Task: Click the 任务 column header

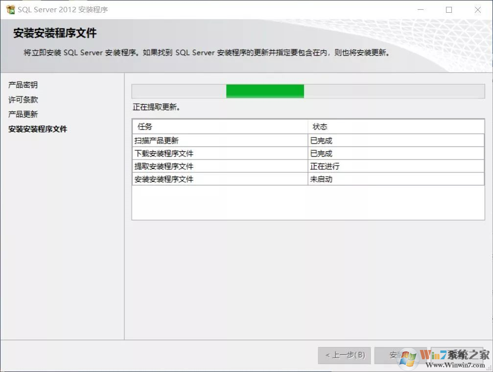Action: pyautogui.click(x=144, y=126)
